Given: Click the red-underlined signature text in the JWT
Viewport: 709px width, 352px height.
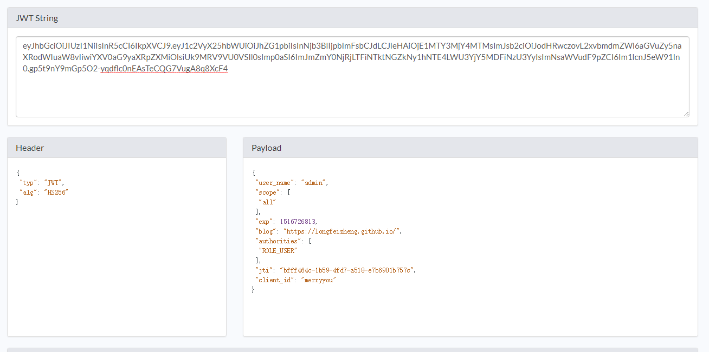Looking at the screenshot, I should pos(164,69).
